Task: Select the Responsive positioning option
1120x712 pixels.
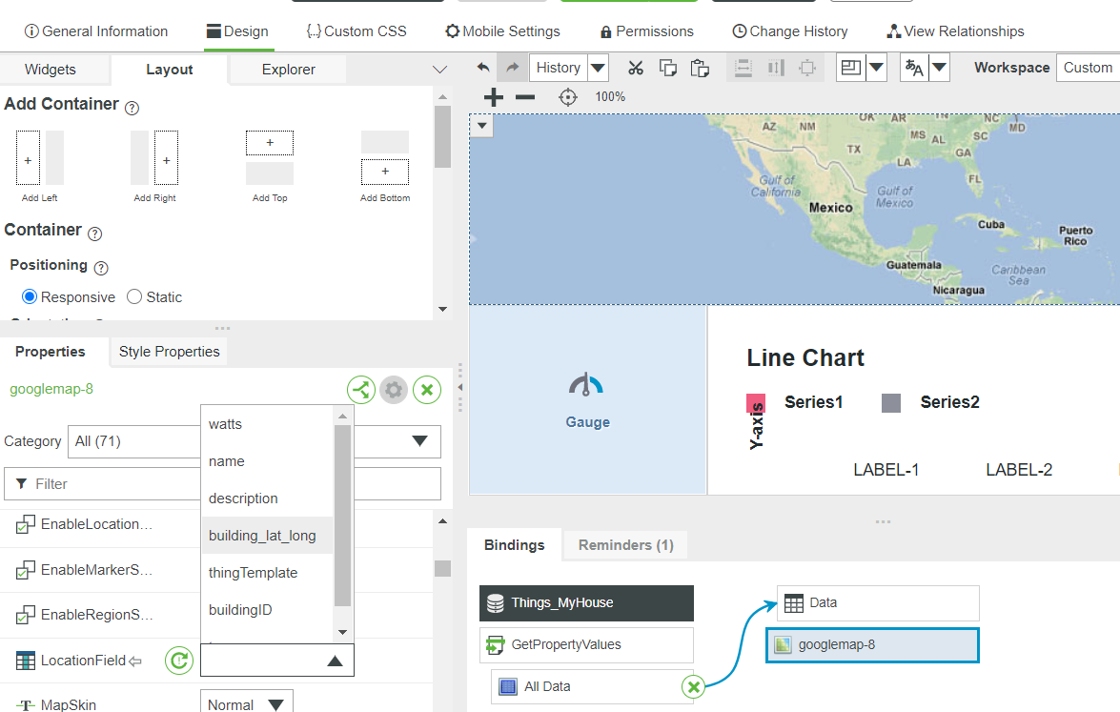Action: click(30, 296)
